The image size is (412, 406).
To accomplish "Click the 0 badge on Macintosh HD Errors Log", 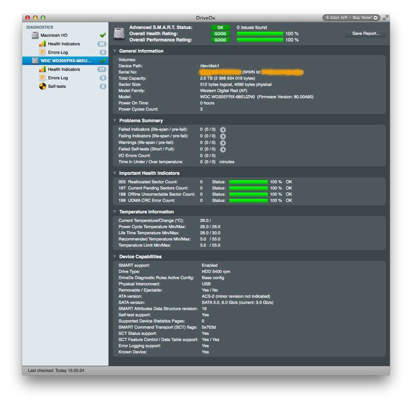I will click(x=103, y=52).
